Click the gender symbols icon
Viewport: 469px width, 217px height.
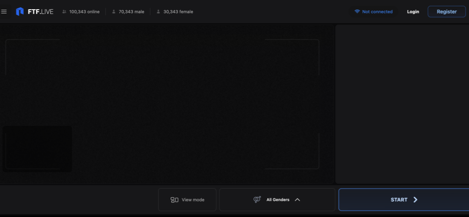point(257,200)
